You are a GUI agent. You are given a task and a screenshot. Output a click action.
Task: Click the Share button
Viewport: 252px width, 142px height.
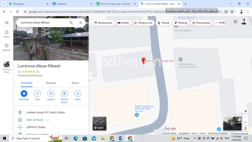click(78, 96)
